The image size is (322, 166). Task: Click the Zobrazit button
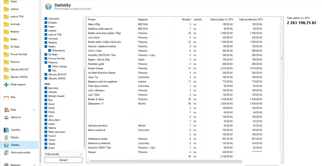(x=64, y=160)
